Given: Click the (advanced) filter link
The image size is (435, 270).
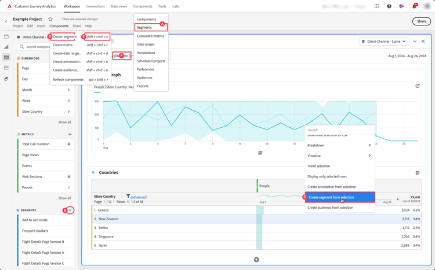Looking at the screenshot, I should click(139, 197).
